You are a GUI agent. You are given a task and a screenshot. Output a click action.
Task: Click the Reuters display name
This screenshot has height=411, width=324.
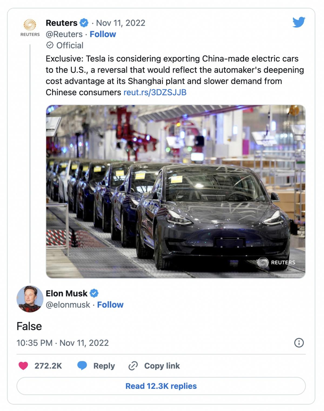point(62,23)
